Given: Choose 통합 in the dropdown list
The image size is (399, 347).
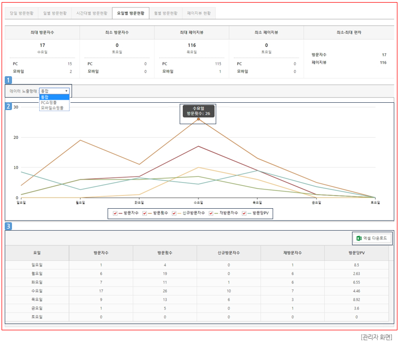Looking at the screenshot, I should 54,97.
